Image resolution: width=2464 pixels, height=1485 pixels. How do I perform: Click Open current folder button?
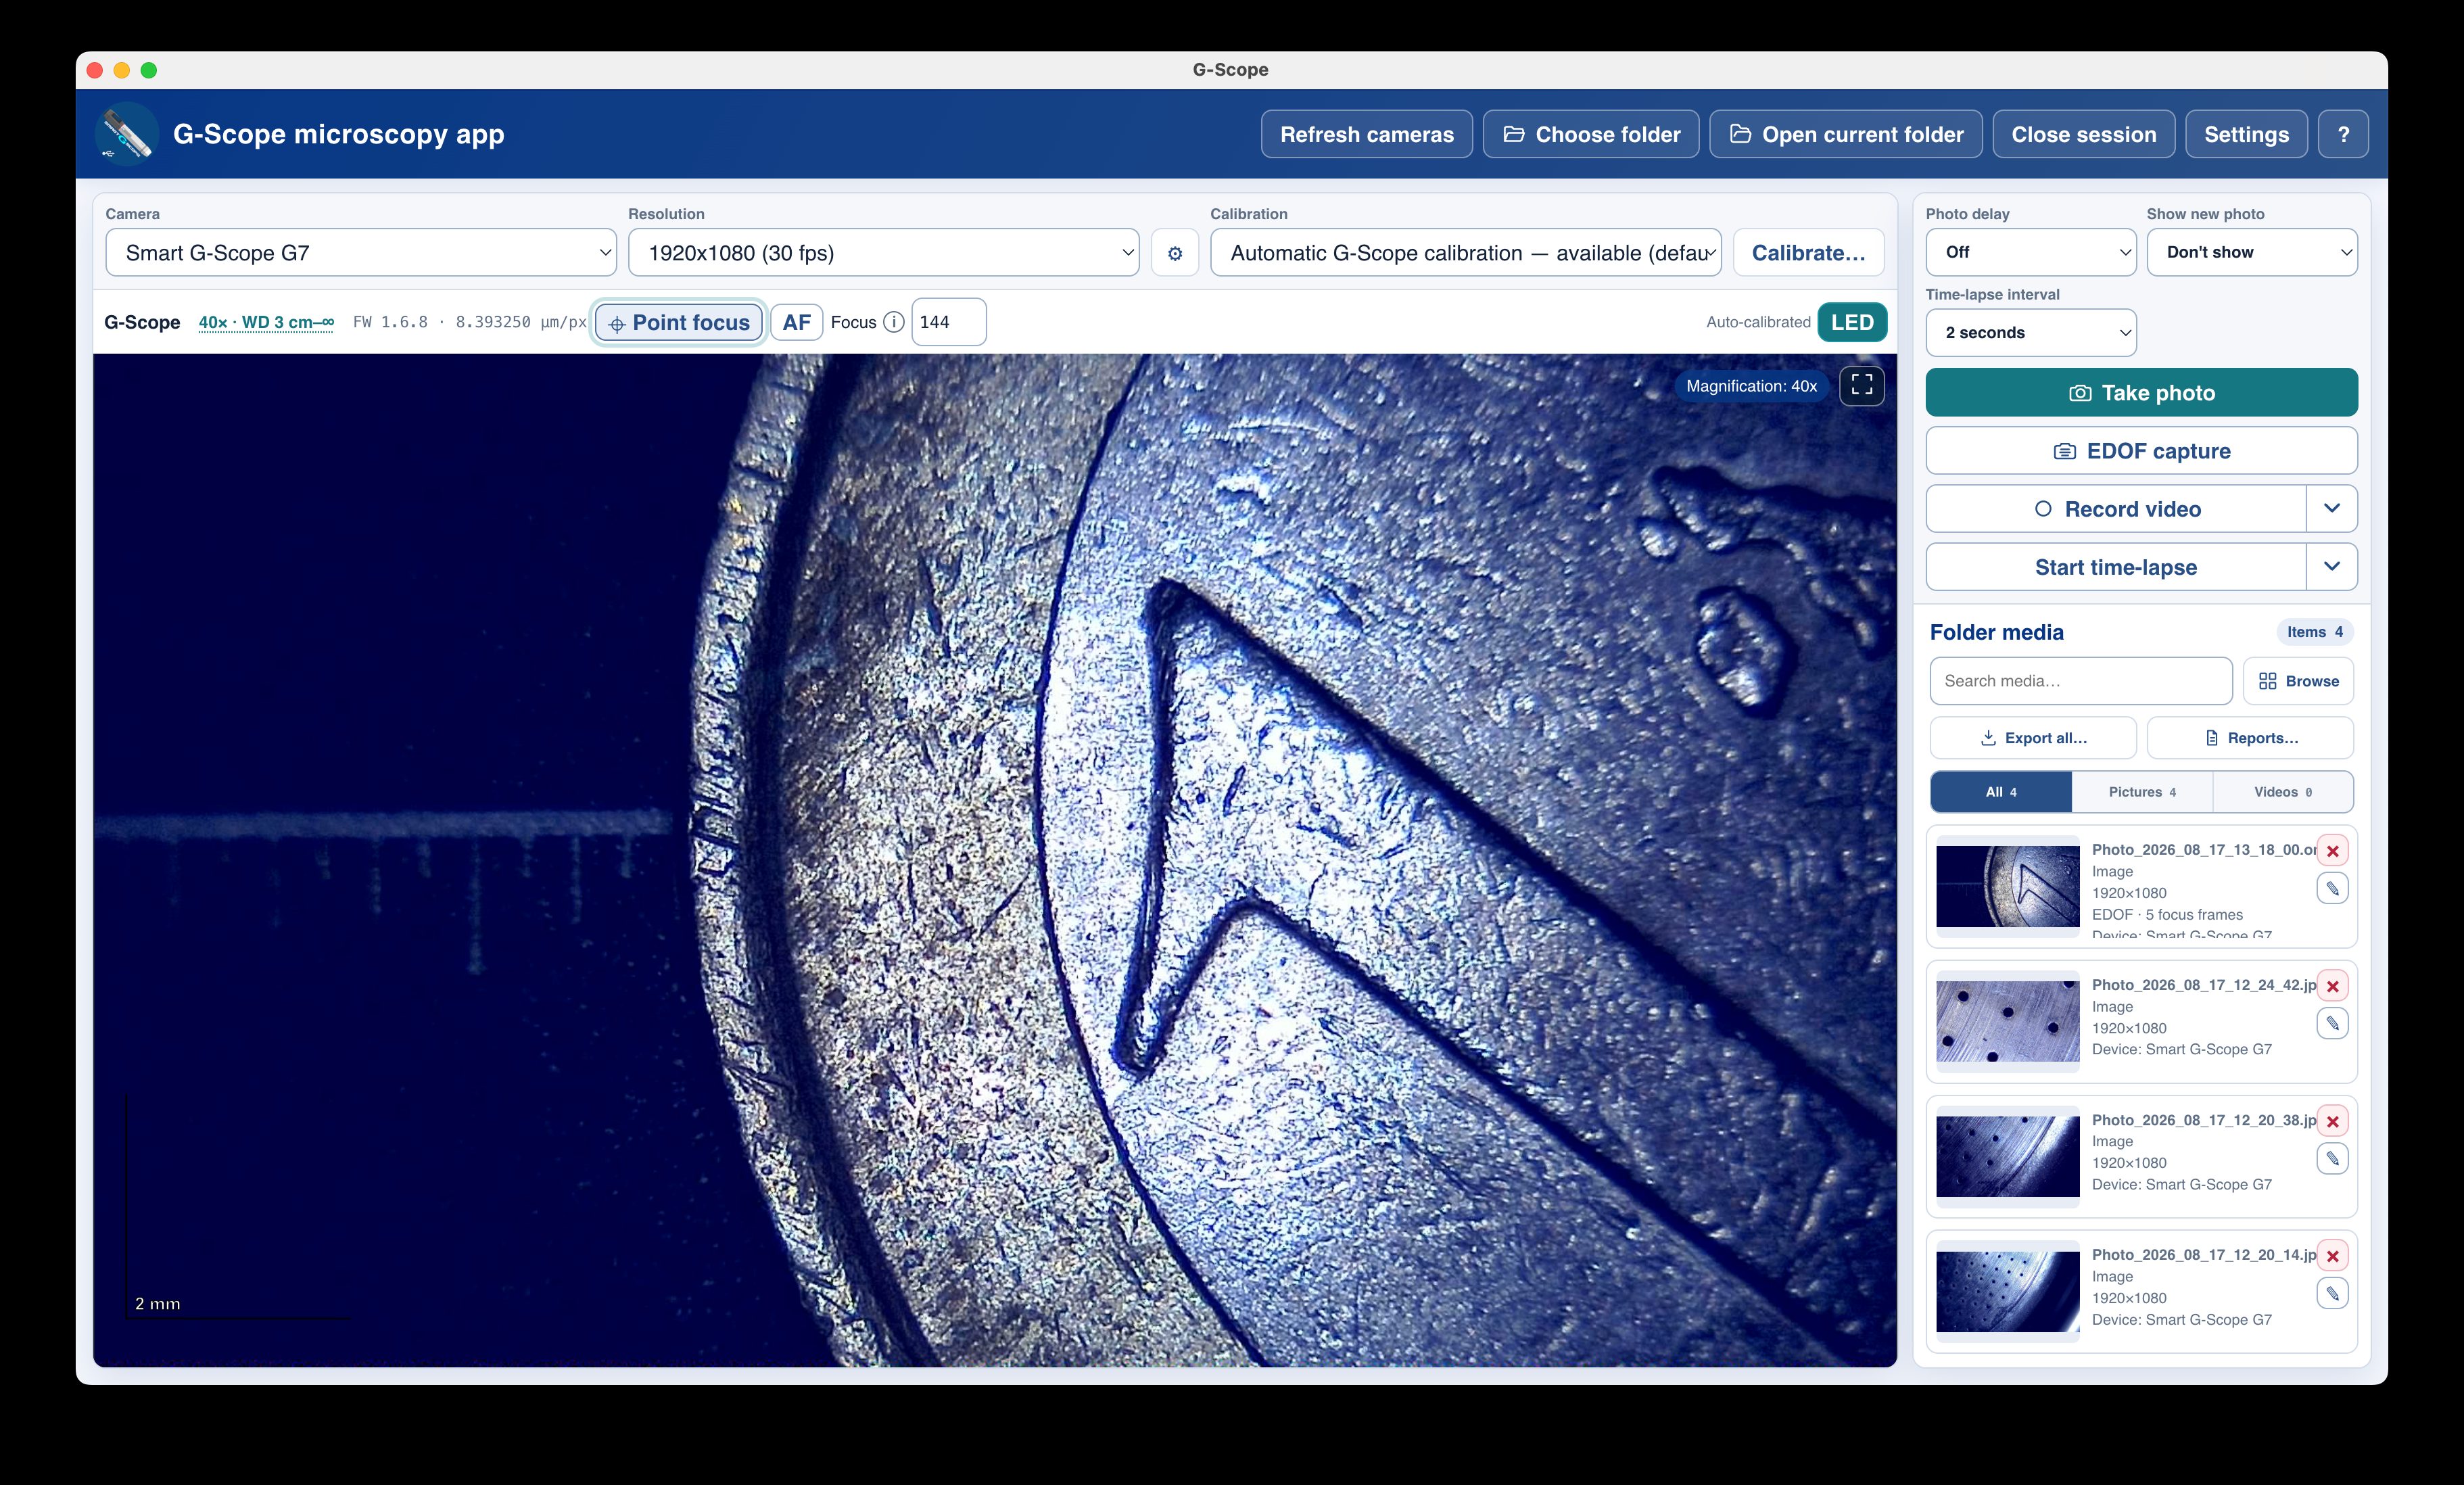1846,134
